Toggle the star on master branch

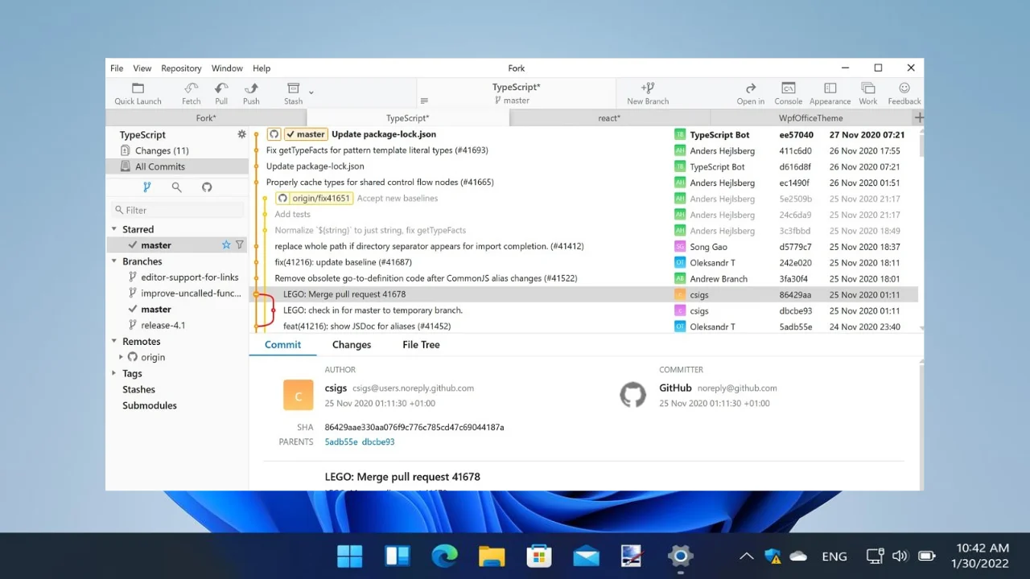pos(226,244)
